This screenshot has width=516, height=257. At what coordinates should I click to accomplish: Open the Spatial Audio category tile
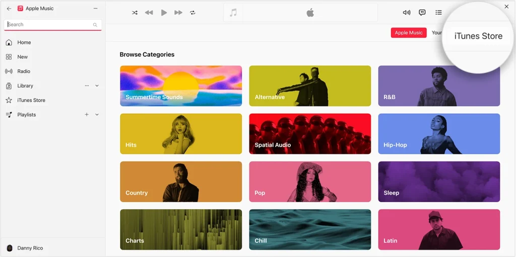click(310, 134)
